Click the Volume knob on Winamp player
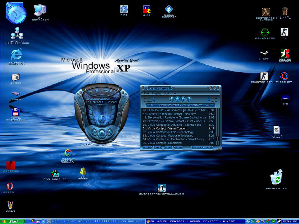The width and height of the screenshot is (299, 224). [102, 119]
